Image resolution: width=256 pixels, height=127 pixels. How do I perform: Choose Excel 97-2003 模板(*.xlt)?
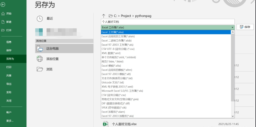[x=166, y=74]
